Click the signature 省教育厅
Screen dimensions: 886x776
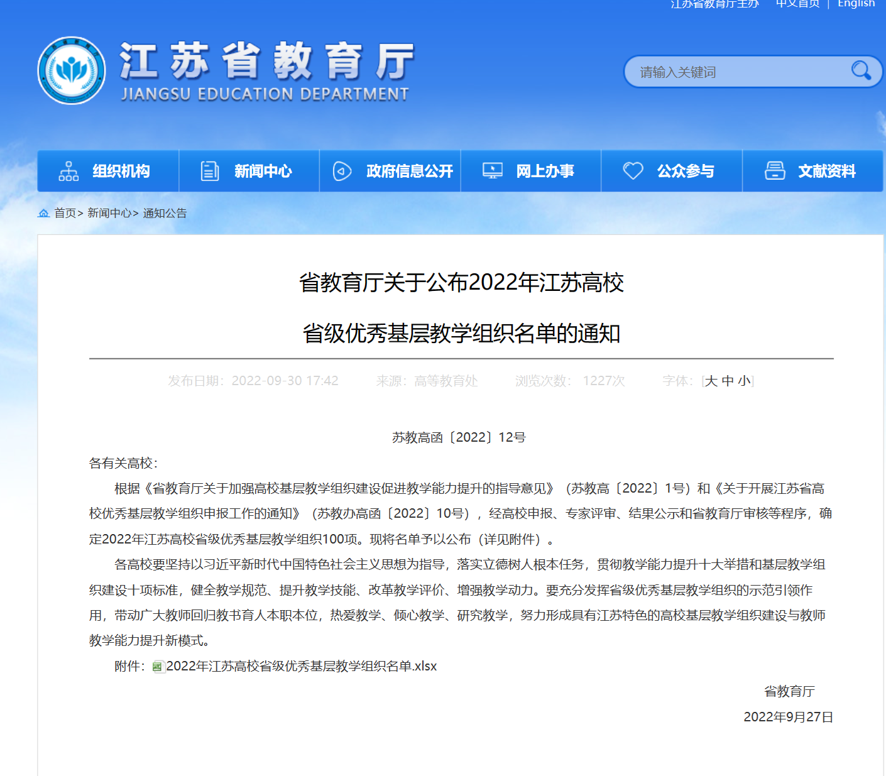(789, 692)
